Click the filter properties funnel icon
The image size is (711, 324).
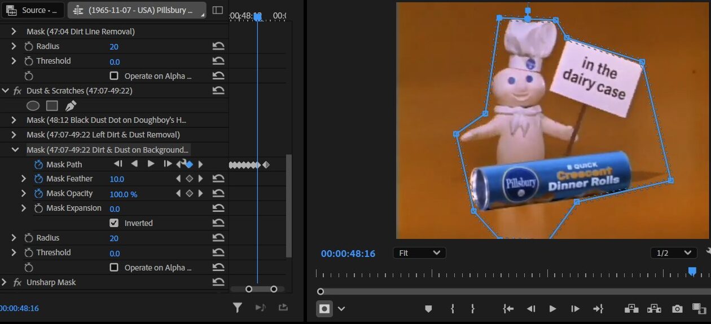tap(238, 307)
